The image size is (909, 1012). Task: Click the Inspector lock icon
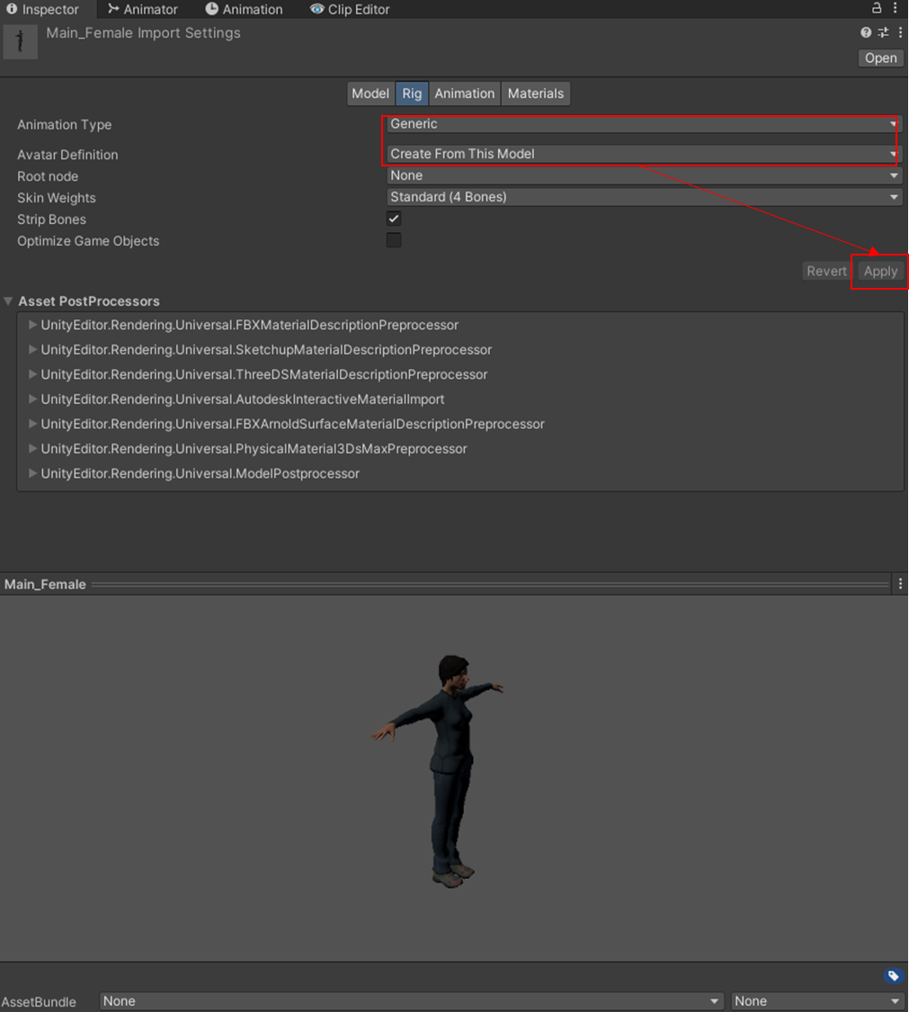(876, 8)
